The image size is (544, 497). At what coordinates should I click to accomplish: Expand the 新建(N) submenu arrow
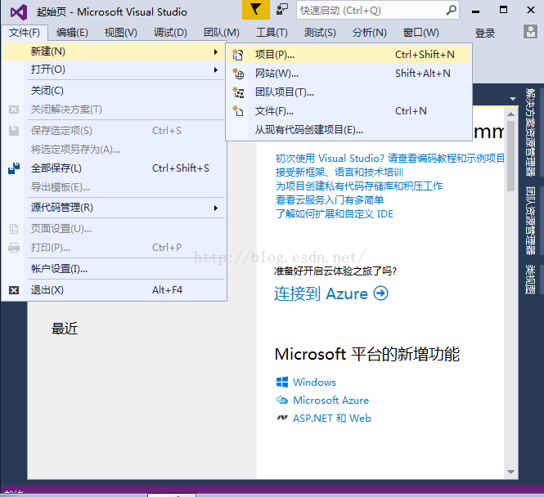[x=216, y=52]
